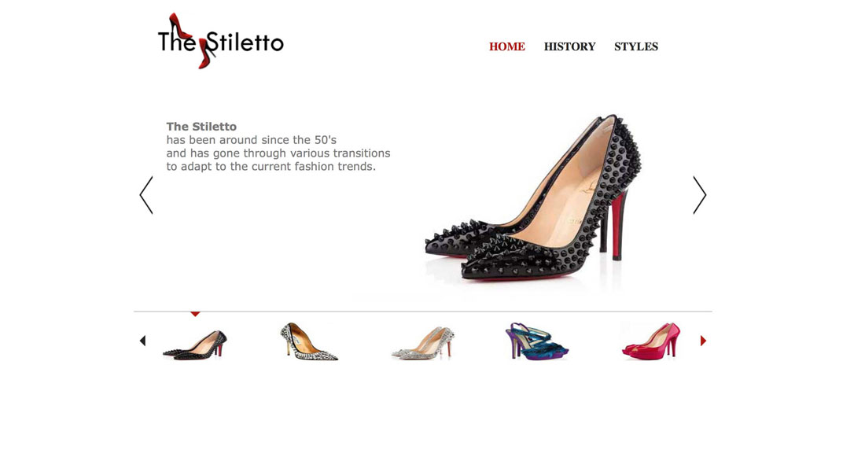Screen dimensions: 865x472
Task: Click the large black spiked stiletto image
Action: pyautogui.click(x=534, y=200)
